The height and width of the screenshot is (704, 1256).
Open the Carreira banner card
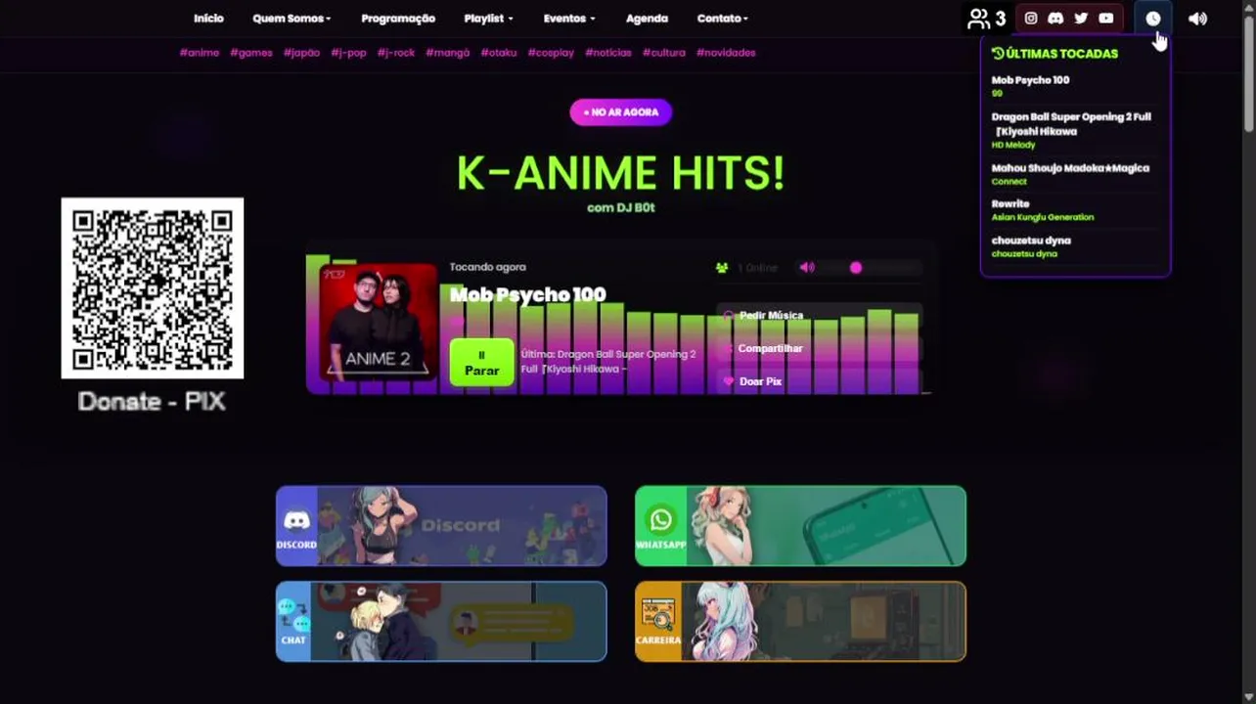(x=800, y=622)
